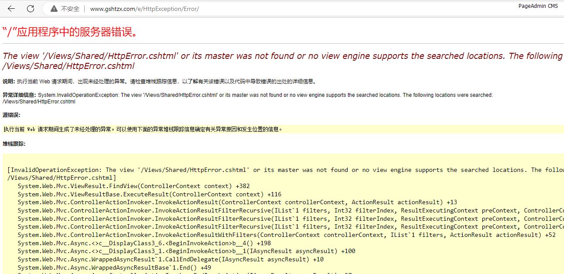The height and width of the screenshot is (274, 564).
Task: Click the 堆栈跟踪 label
Action: point(14,144)
